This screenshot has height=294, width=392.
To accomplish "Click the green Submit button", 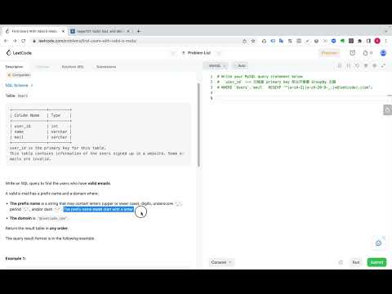I will click(376, 262).
